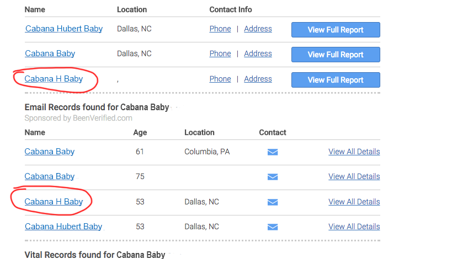452x259 pixels.
Task: Open Cabana Hubert Baby email record link
Action: [x=63, y=226]
